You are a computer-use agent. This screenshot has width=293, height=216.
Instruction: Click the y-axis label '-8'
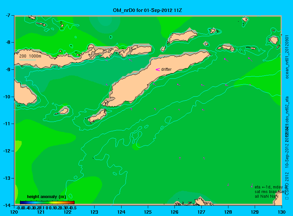pos(8,42)
